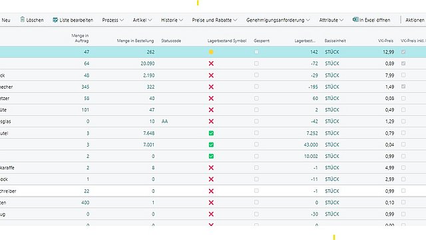
Task: Sort by Statuscode column header
Action: pyautogui.click(x=171, y=41)
